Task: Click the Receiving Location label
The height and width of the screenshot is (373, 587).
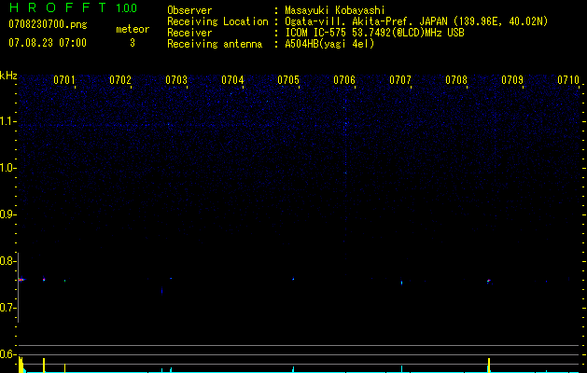Action: point(217,21)
